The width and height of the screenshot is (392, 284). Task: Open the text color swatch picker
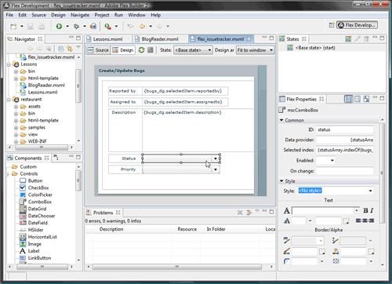coord(346,221)
